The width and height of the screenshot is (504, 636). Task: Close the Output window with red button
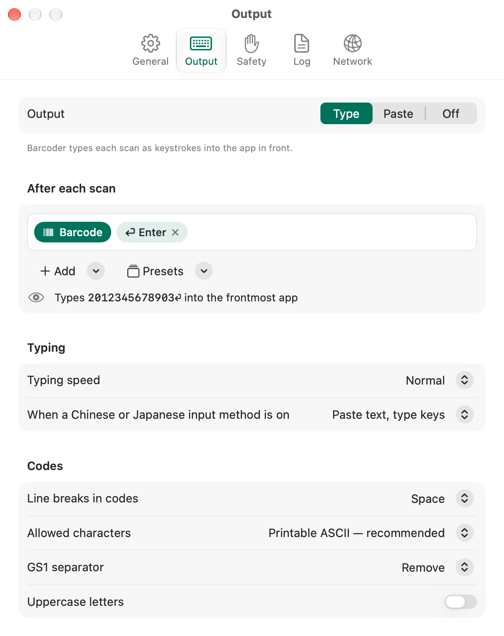point(14,14)
